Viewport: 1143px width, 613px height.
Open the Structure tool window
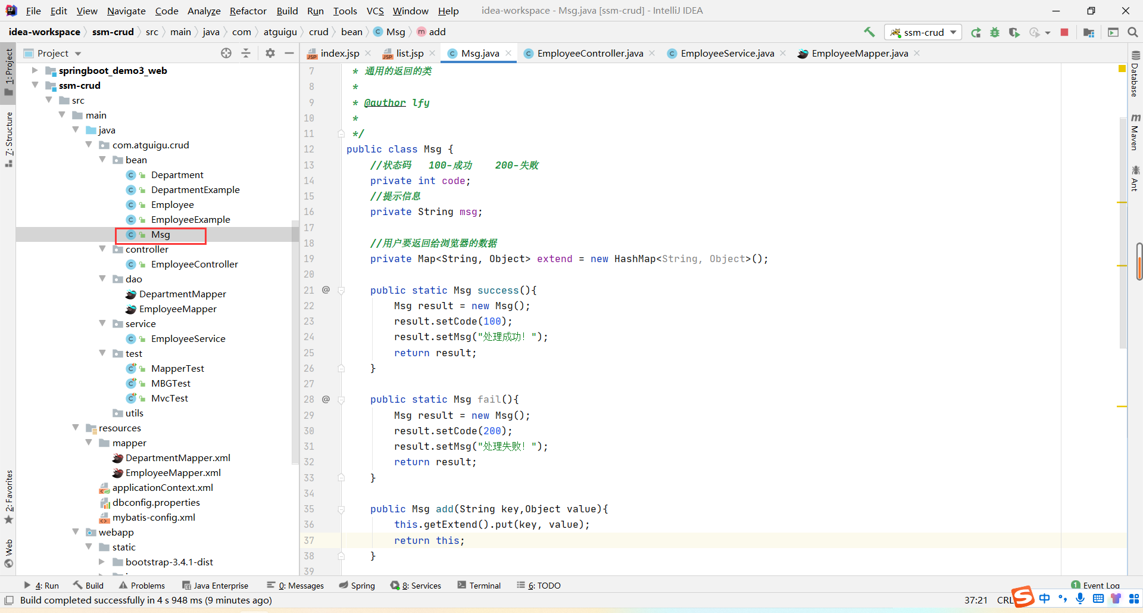click(x=8, y=139)
